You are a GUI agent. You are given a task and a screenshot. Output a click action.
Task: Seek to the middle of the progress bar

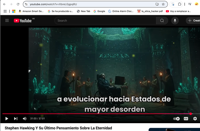tap(101, 114)
